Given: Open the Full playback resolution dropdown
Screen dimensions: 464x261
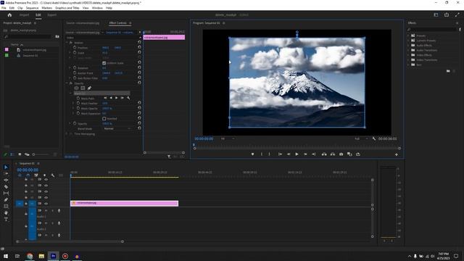Looking at the screenshot, I should click(361, 138).
